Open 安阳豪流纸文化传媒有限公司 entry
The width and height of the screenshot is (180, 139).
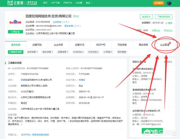click(146, 111)
